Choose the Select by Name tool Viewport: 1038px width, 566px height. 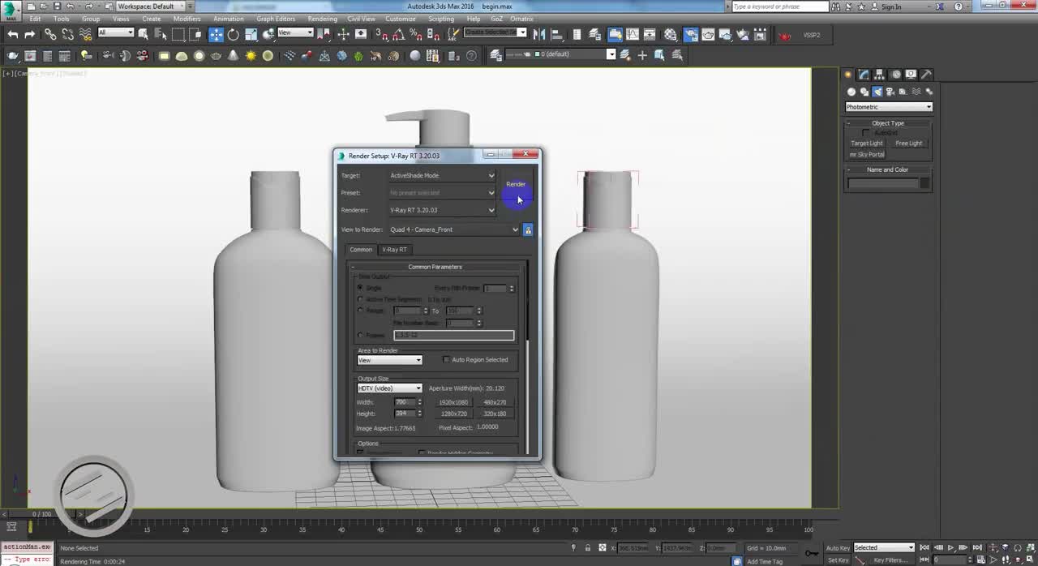pyautogui.click(x=161, y=35)
